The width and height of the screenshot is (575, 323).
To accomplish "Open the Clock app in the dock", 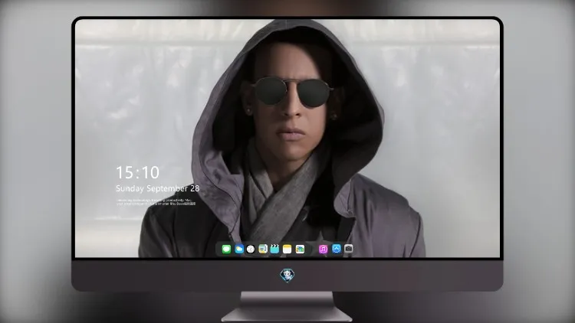I will click(251, 250).
